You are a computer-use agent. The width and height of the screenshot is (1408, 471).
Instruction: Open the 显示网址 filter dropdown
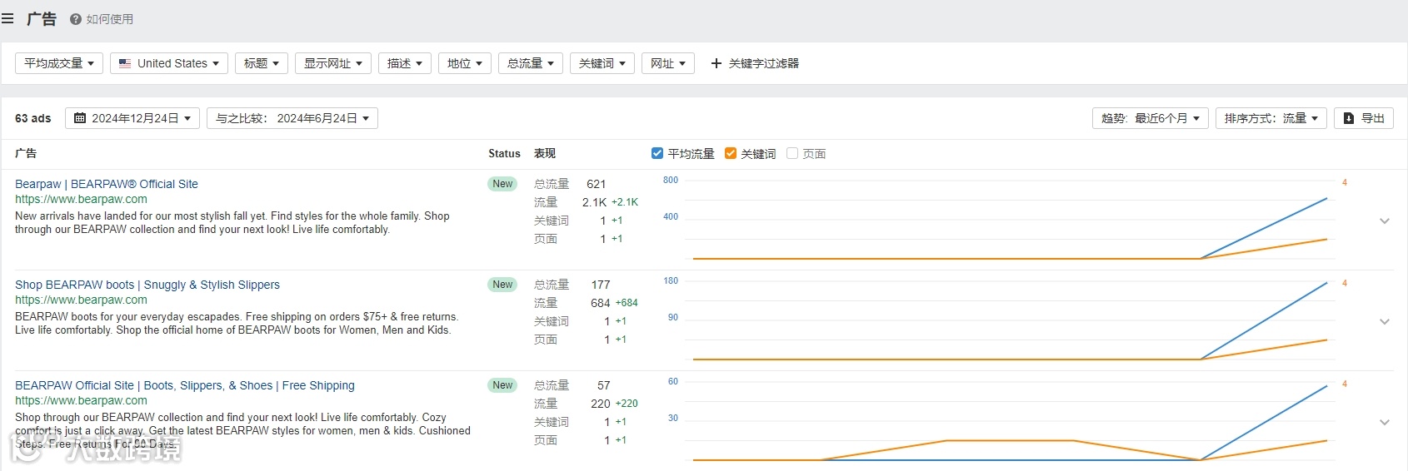(x=333, y=63)
